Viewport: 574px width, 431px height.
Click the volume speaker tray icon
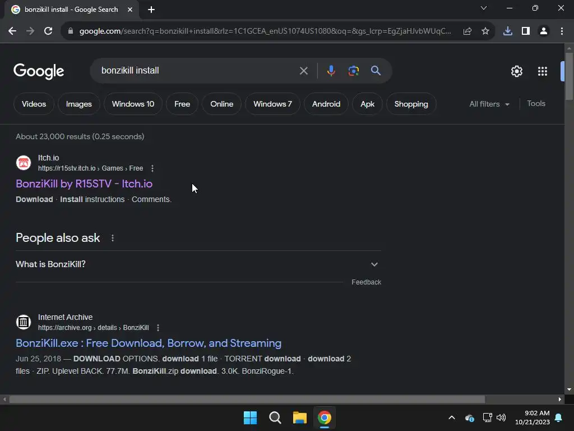pyautogui.click(x=501, y=418)
